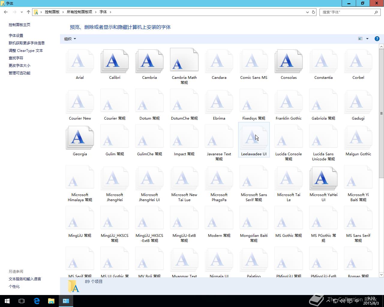Select the Mongolian Baiti font icon
The image size is (384, 307).
point(254,218)
